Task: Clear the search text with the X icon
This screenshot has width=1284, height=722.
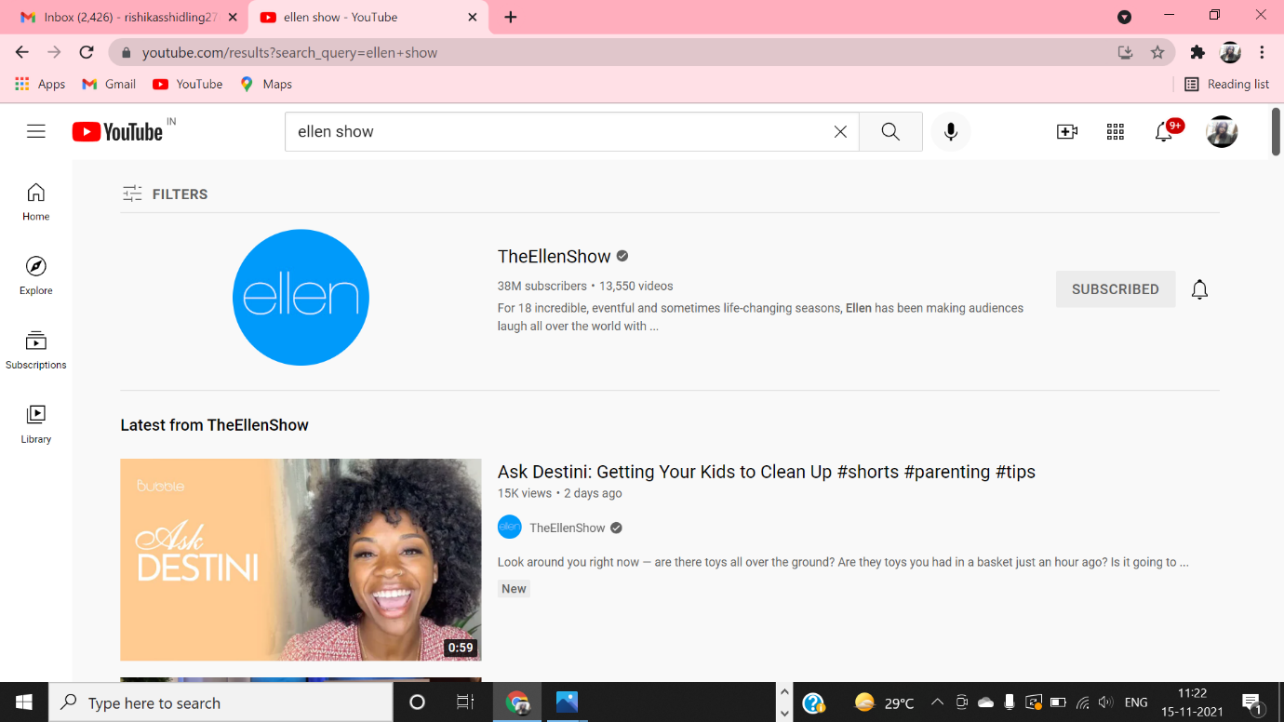Action: [x=840, y=132]
